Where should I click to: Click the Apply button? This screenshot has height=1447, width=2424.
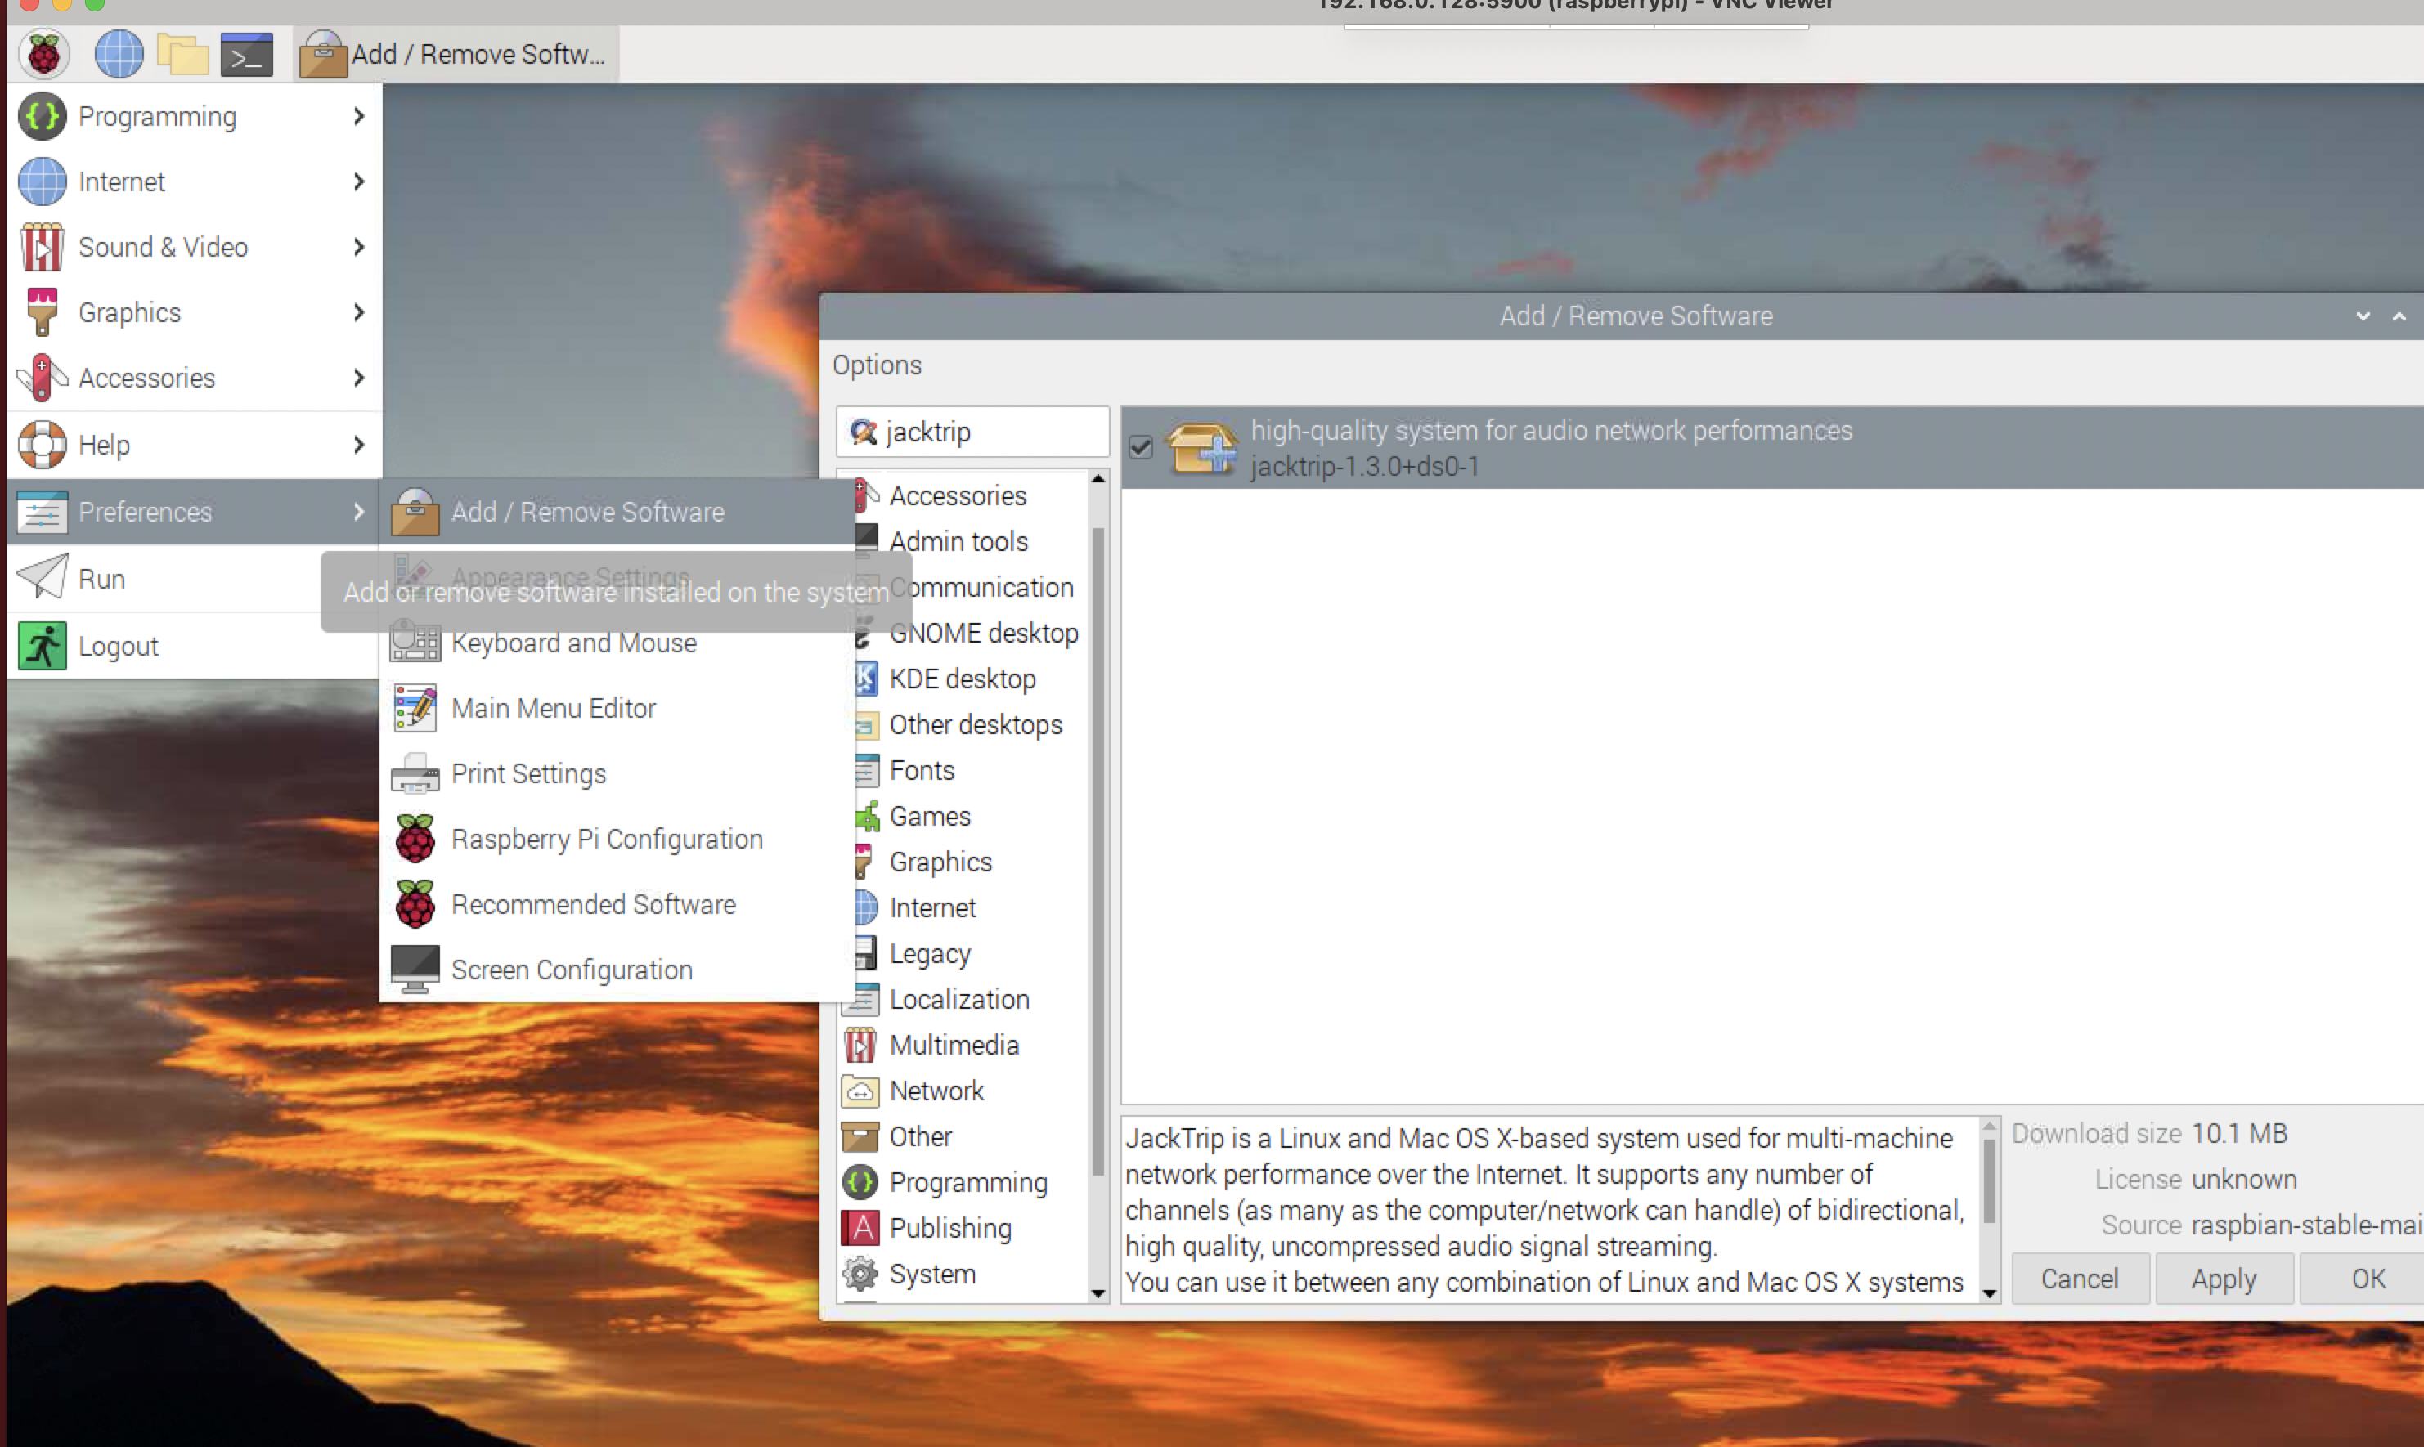point(2223,1279)
